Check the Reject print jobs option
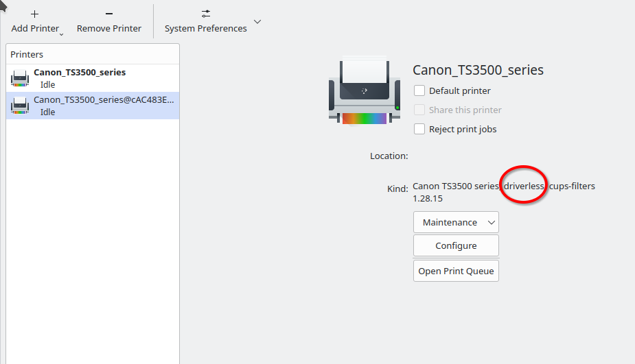The image size is (635, 364). [x=419, y=129]
